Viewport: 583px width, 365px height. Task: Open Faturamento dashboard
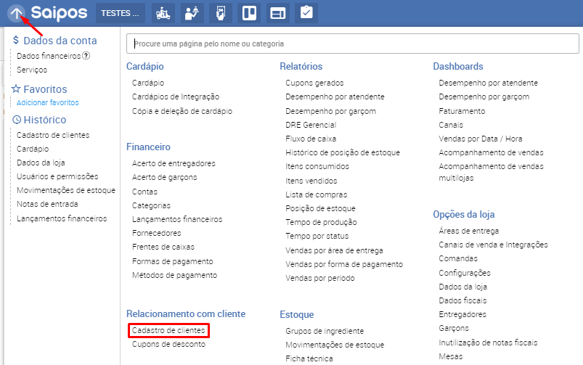[462, 111]
